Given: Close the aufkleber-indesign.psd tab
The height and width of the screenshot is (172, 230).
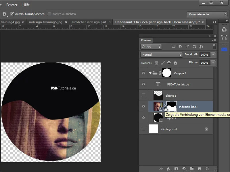Looking at the screenshot, I should [x=110, y=22].
